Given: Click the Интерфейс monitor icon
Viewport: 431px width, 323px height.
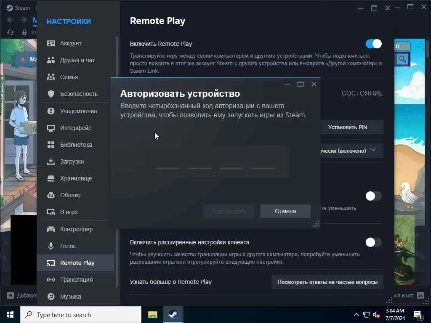Looking at the screenshot, I should [x=51, y=128].
